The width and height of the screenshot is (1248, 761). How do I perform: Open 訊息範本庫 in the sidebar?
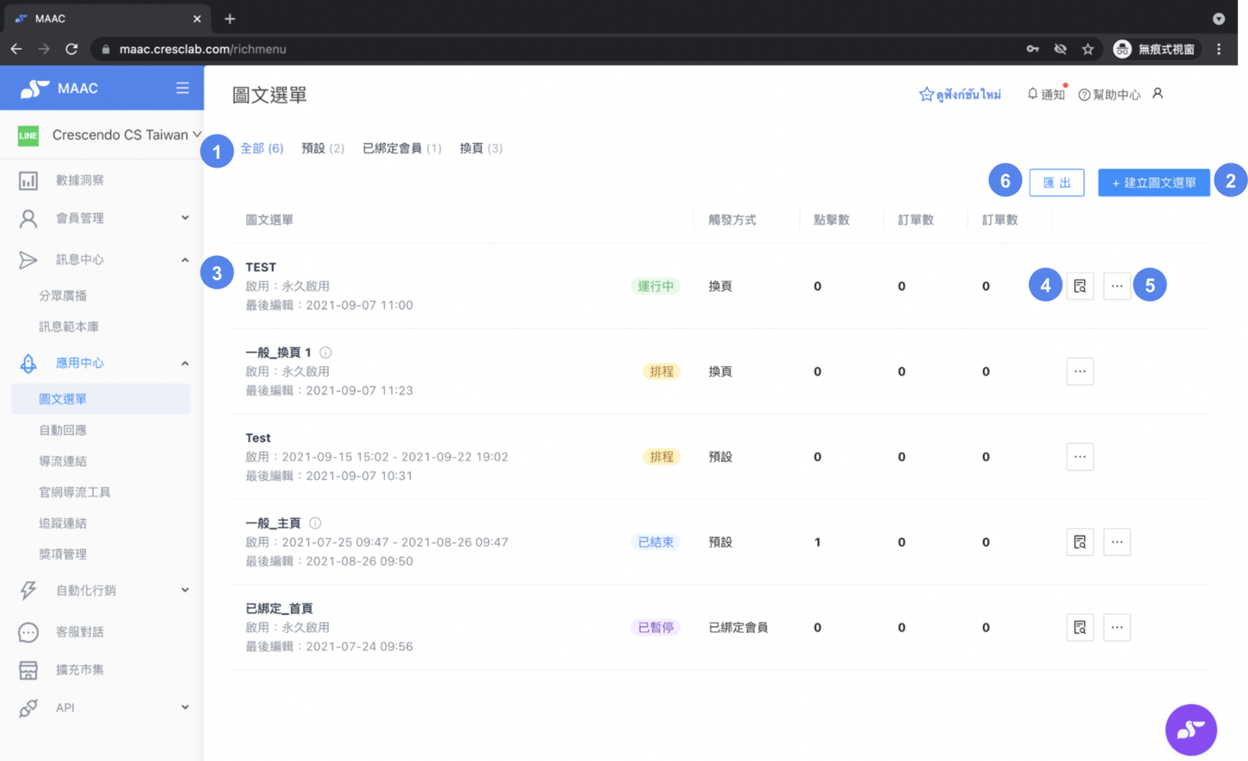pos(69,327)
